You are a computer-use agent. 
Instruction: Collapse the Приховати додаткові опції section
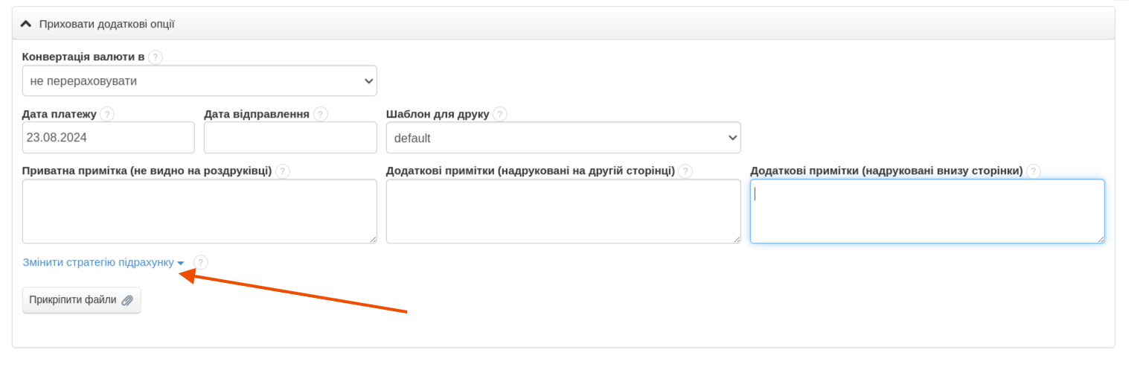[x=100, y=24]
